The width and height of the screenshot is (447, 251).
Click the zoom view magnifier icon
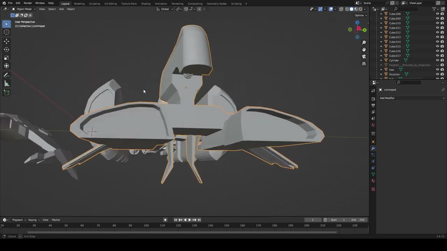(364, 43)
